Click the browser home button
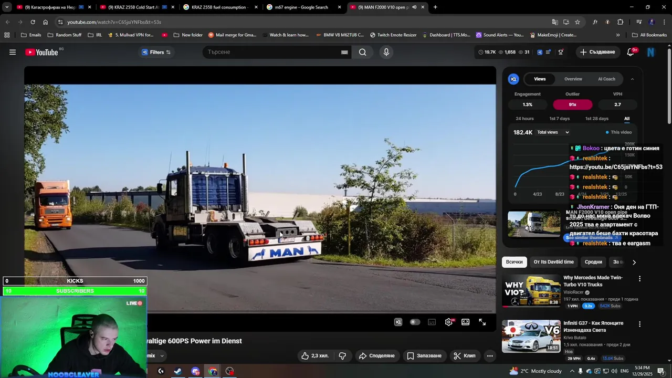The image size is (672, 378). tap(46, 22)
